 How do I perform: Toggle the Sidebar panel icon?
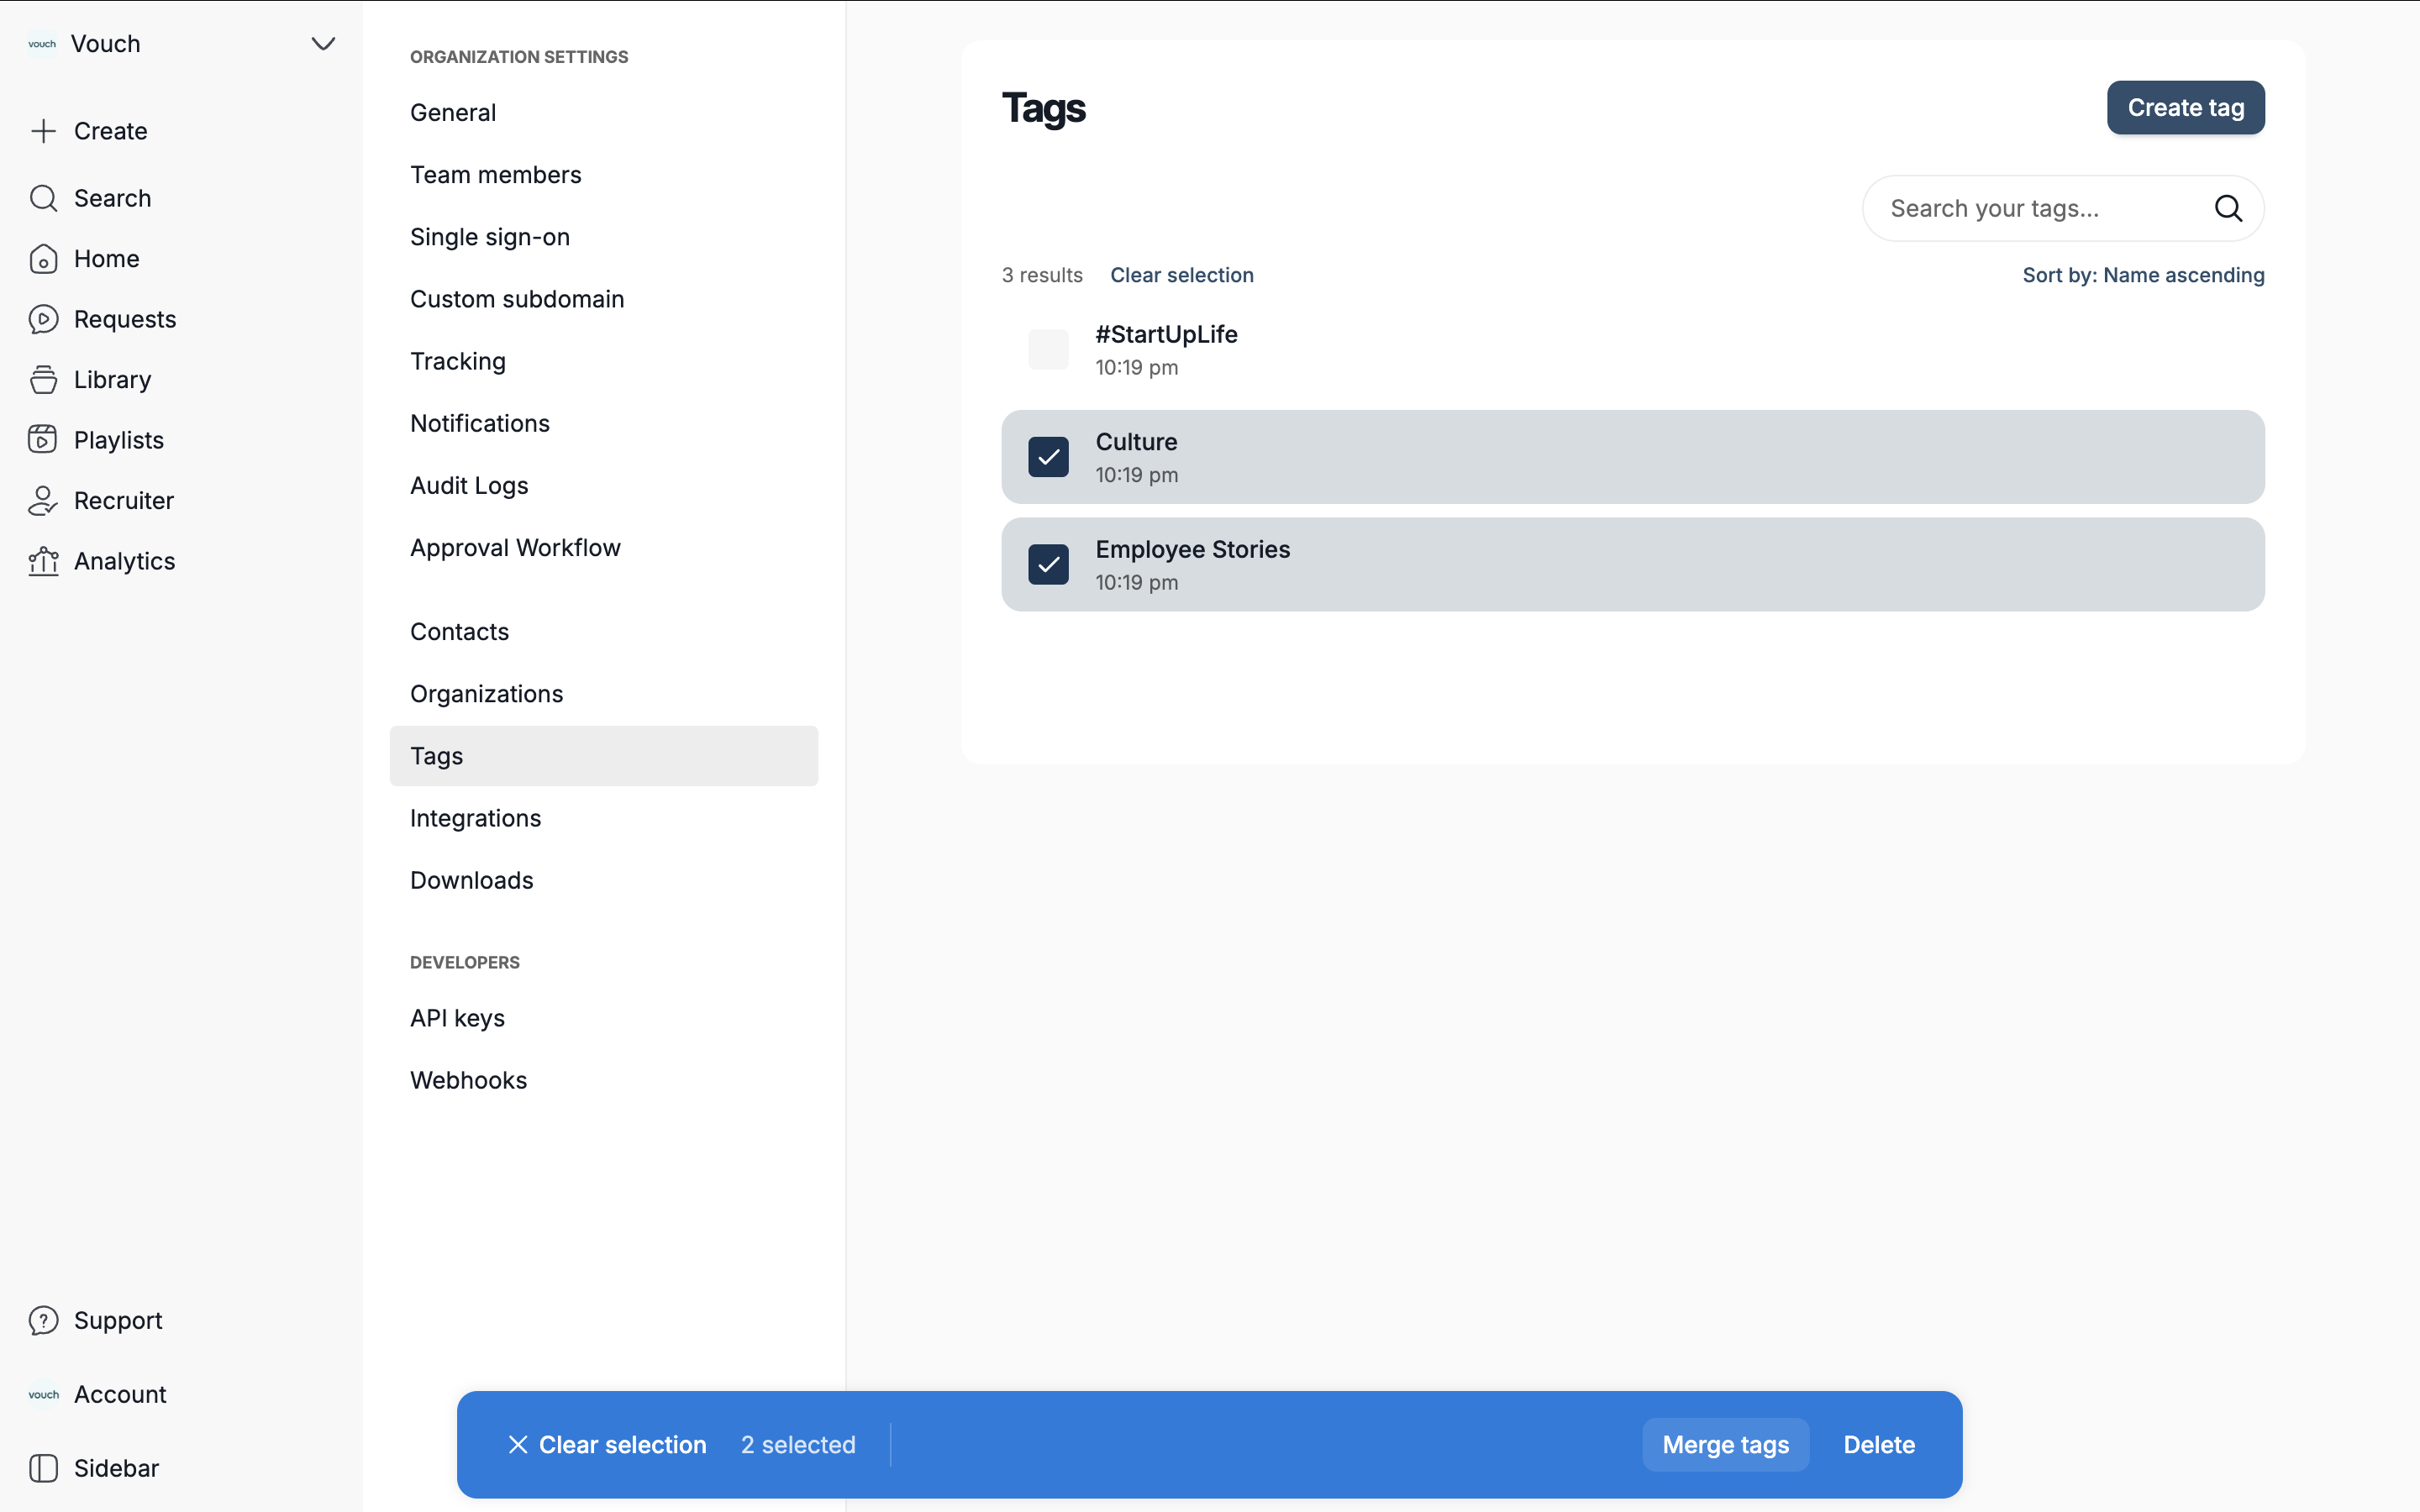coord(43,1468)
